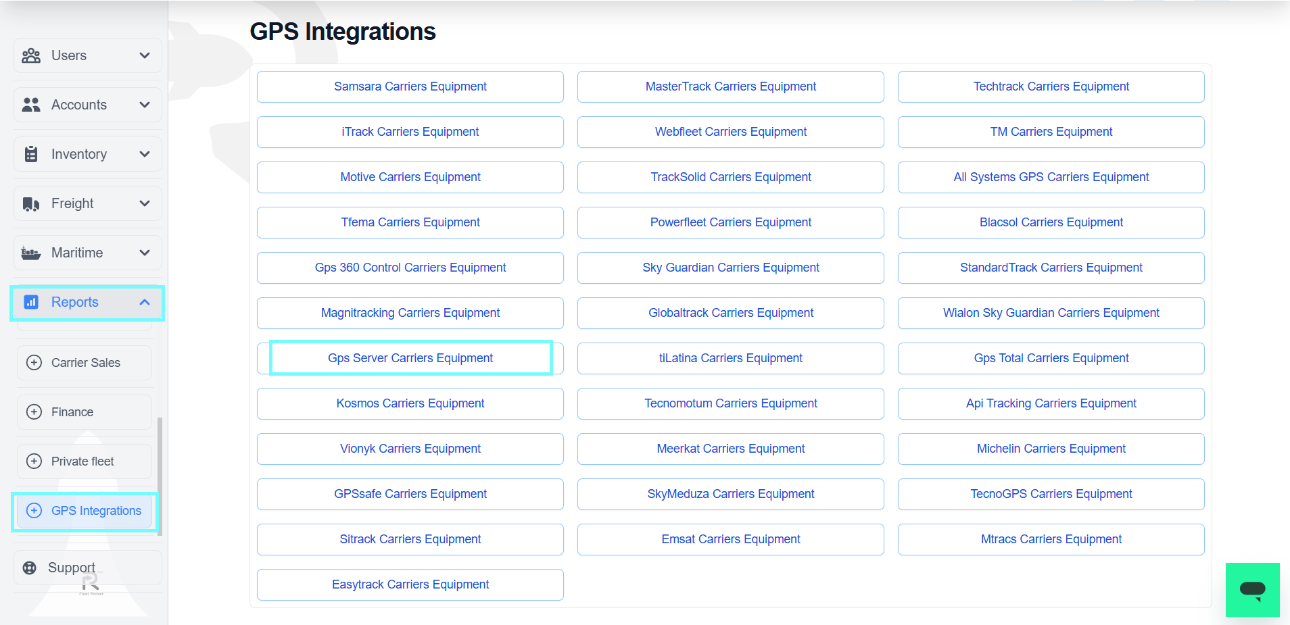Select the Maritime ship icon
1290x625 pixels.
tap(31, 252)
